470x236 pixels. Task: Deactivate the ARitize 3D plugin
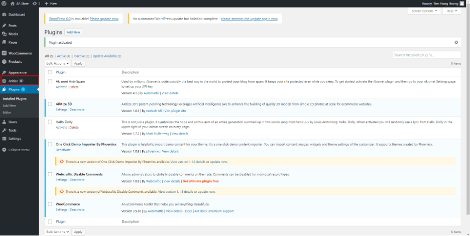(77, 110)
